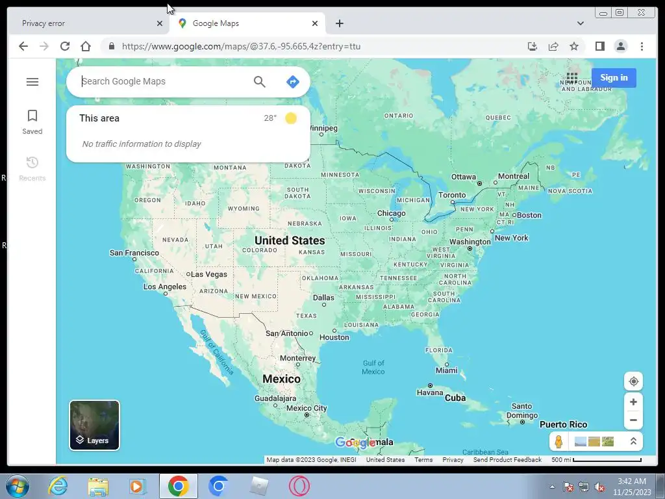Click the search magnifier icon
The width and height of the screenshot is (665, 499).
click(x=260, y=81)
